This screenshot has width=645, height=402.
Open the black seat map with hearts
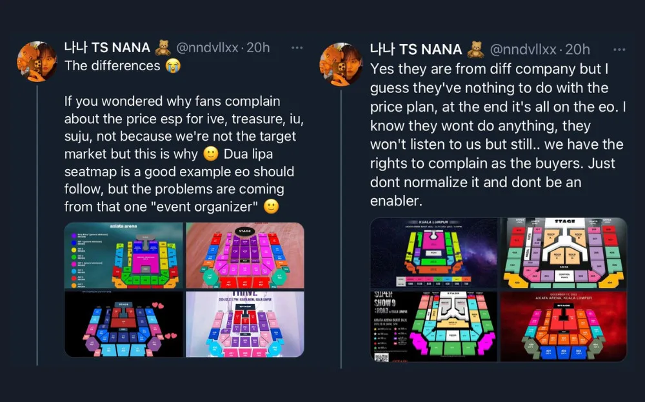coord(123,324)
